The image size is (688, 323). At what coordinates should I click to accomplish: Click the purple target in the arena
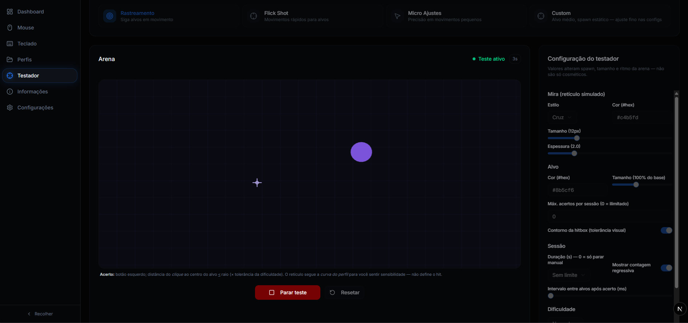pos(361,152)
